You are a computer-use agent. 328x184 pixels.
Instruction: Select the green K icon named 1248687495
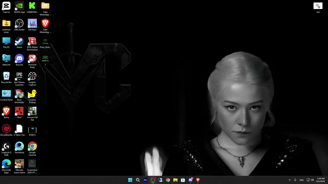click(x=32, y=7)
